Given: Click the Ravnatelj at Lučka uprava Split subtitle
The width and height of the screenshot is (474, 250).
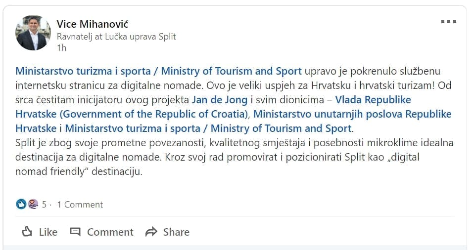Looking at the screenshot, I should [116, 37].
